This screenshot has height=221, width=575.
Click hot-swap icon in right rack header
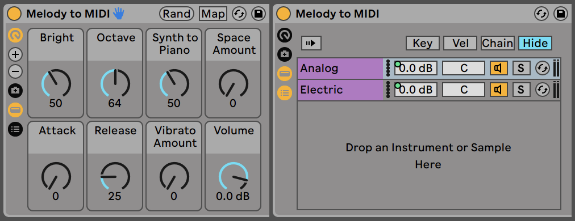(x=541, y=14)
